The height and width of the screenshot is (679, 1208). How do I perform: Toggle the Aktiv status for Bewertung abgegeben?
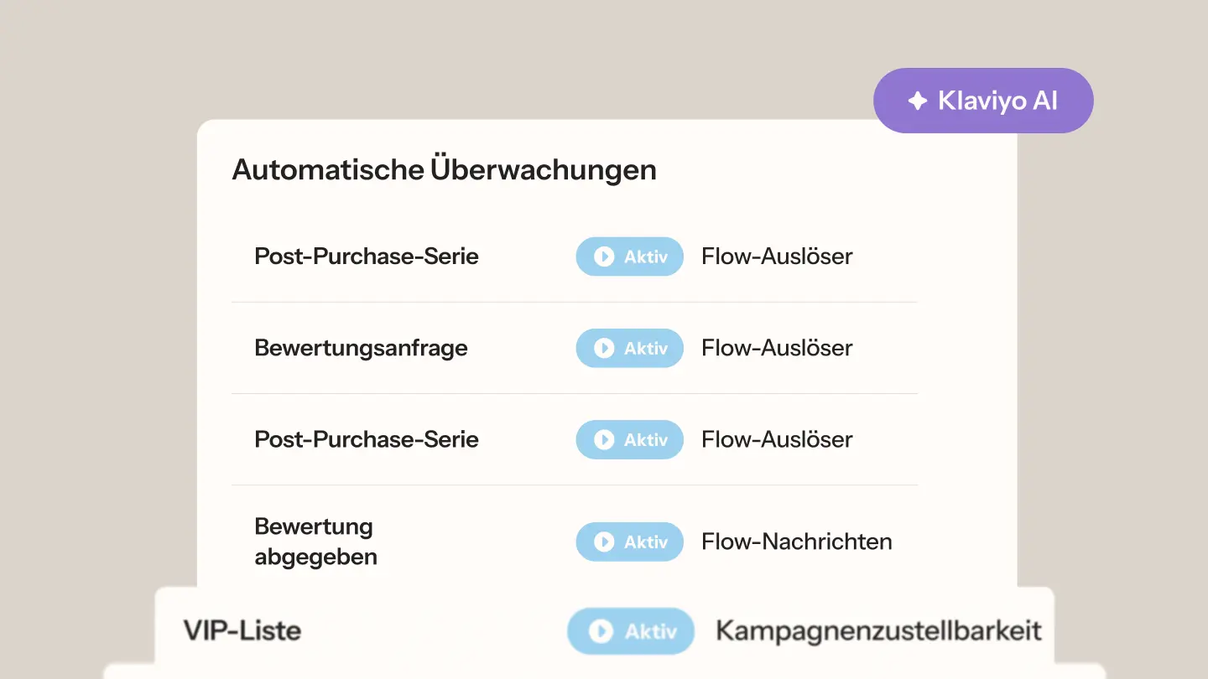pos(629,542)
